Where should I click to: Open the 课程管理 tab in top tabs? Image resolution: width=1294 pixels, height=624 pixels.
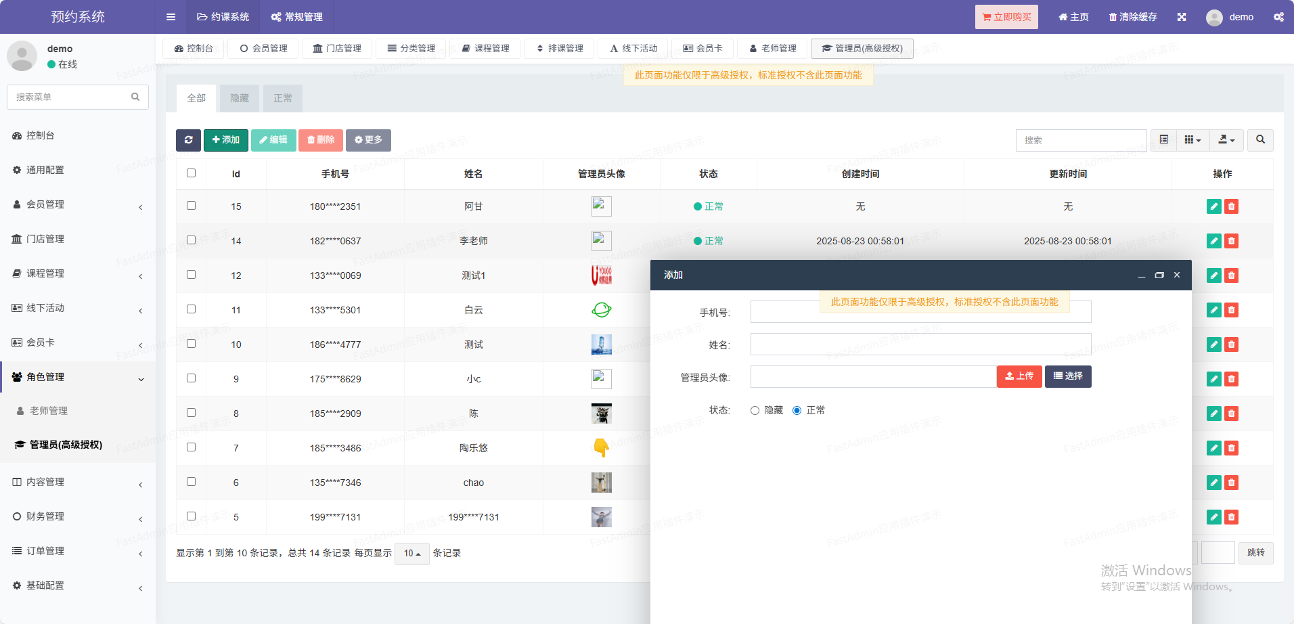(485, 49)
